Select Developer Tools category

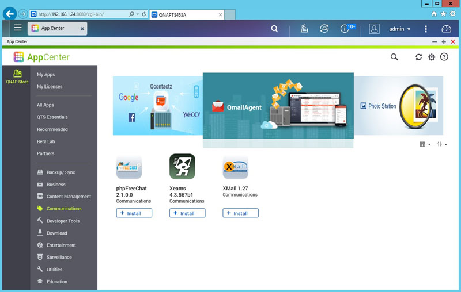58,221
